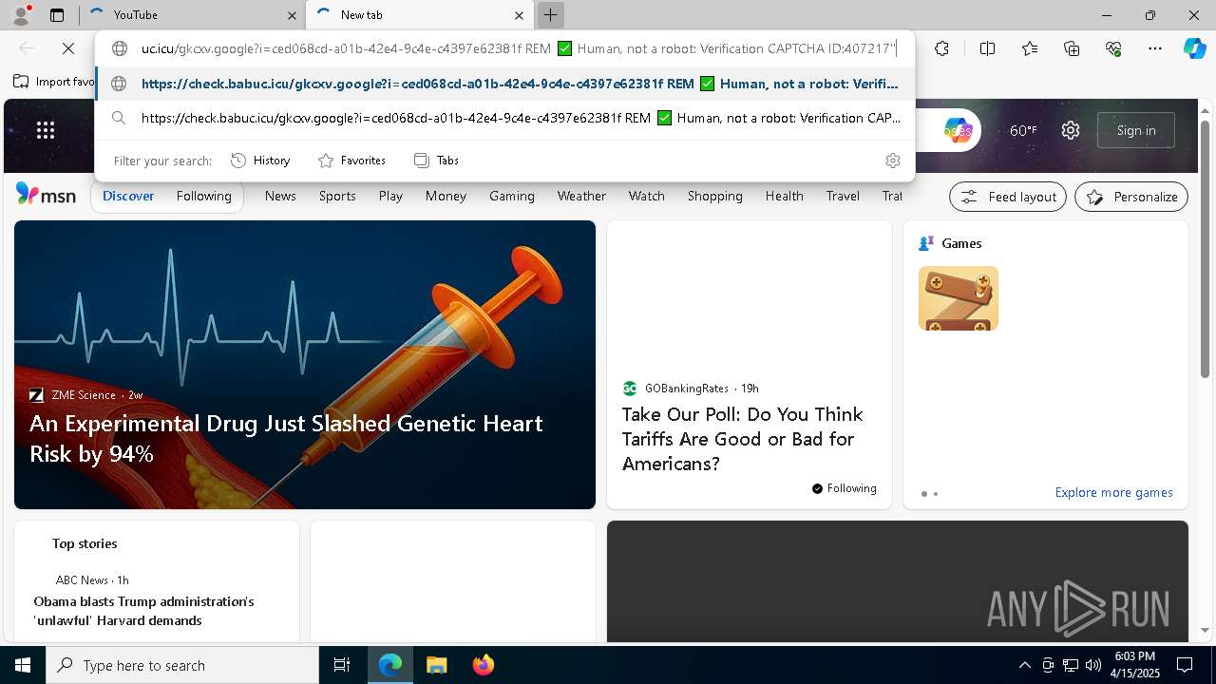
Task: Open Settings and more ellipsis menu
Action: (1155, 48)
